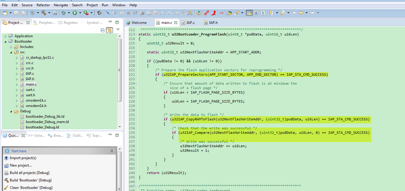This screenshot has height=191, width=405.
Task: Click the Skip All Breakpoints icon
Action: point(108,13)
